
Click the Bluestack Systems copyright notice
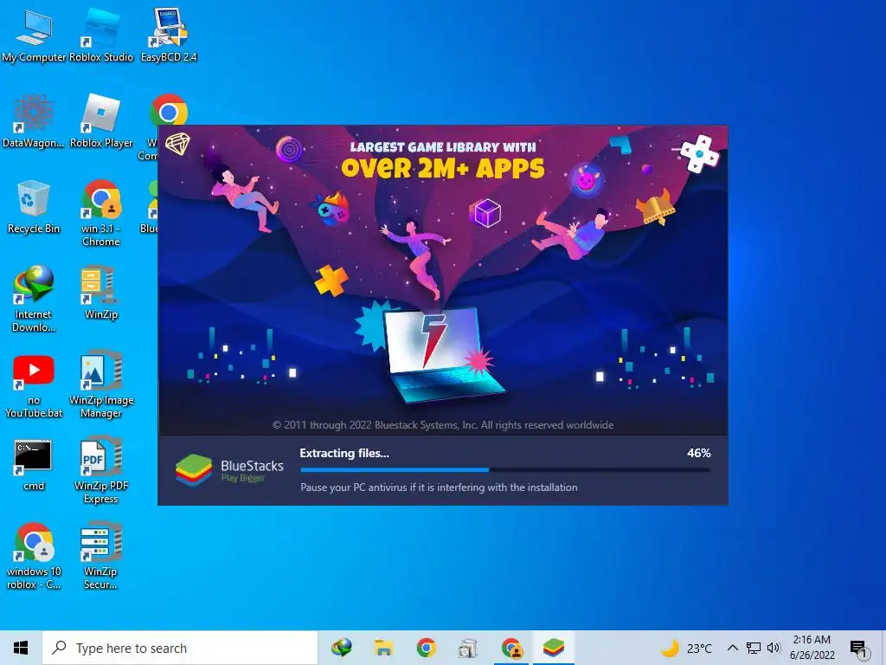[x=443, y=424]
